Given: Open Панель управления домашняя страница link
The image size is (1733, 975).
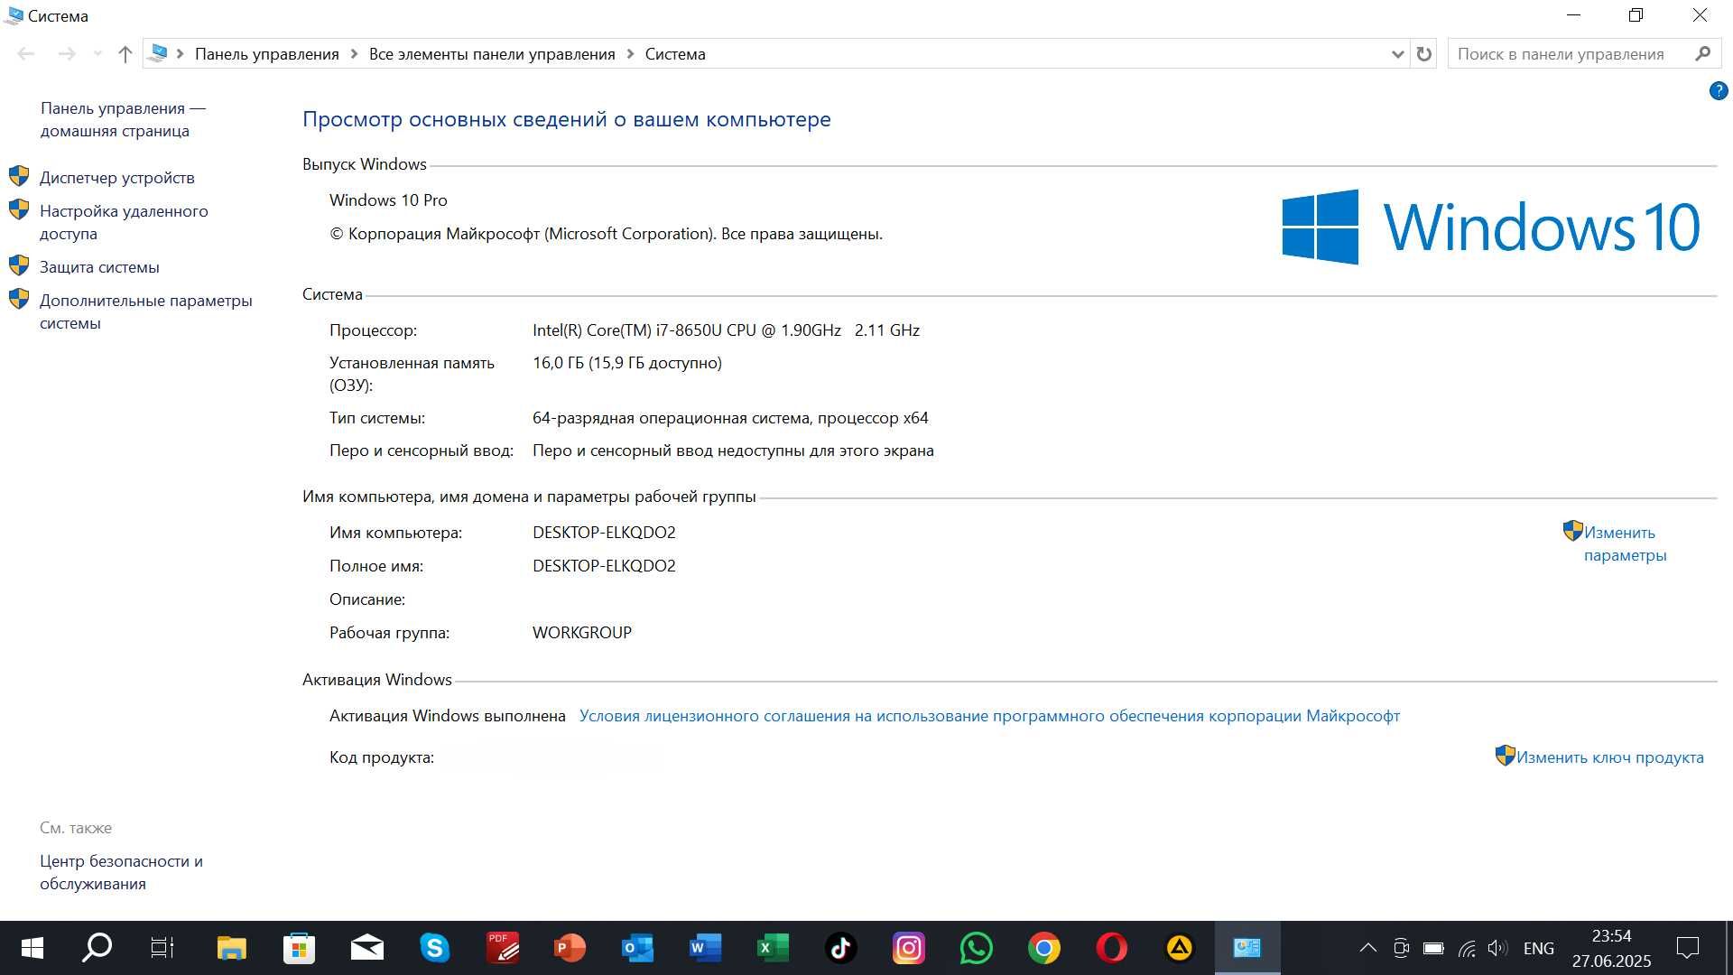Looking at the screenshot, I should 123,119.
